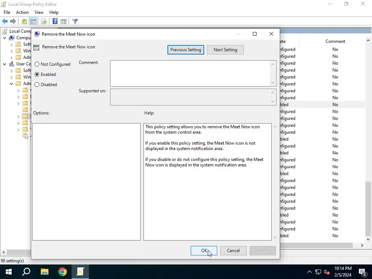Image resolution: width=372 pixels, height=279 pixels.
Task: Show hidden system tray icons
Action: pyautogui.click(x=310, y=272)
